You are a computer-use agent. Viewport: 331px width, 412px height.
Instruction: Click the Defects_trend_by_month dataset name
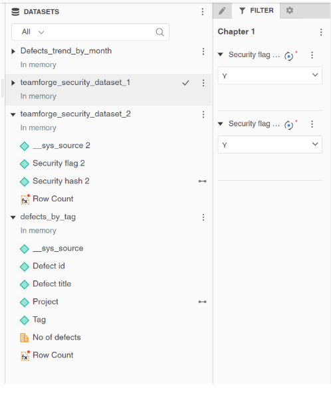66,51
